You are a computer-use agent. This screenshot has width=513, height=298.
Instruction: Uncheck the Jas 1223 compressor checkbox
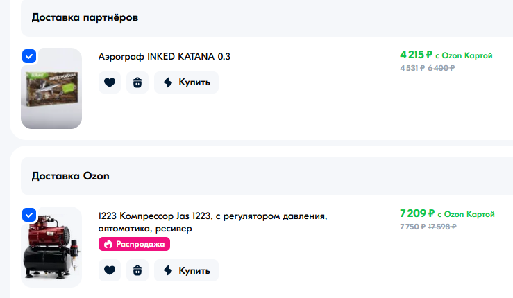coord(29,215)
